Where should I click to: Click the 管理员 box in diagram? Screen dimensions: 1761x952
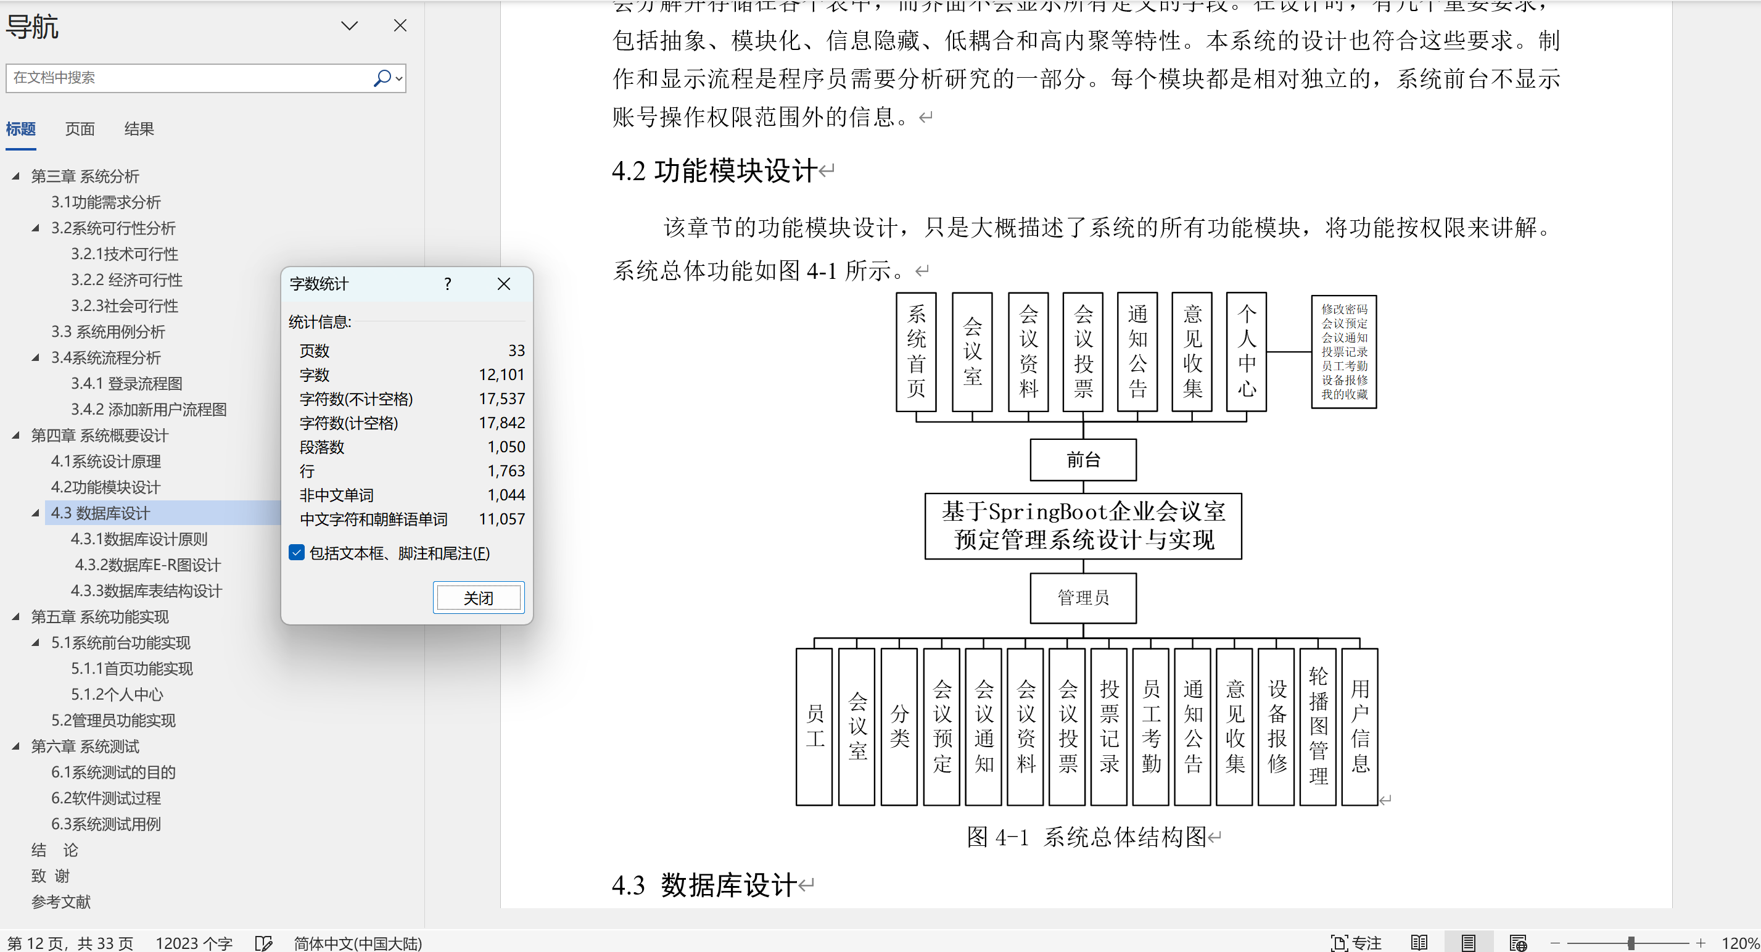point(1084,598)
